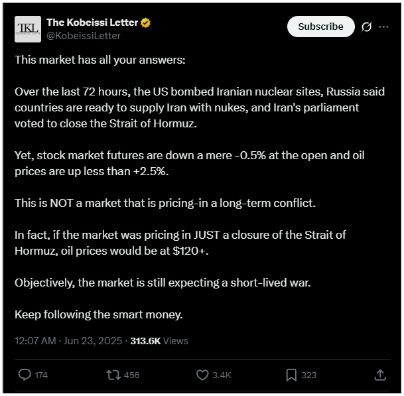This screenshot has width=404, height=396.
Task: Click the 174 replies count
Action: coord(41,375)
